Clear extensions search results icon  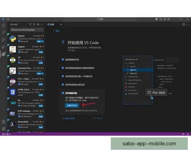[38, 25]
